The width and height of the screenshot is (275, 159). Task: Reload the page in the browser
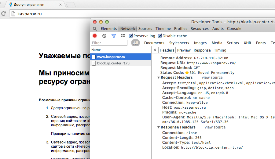(3, 14)
